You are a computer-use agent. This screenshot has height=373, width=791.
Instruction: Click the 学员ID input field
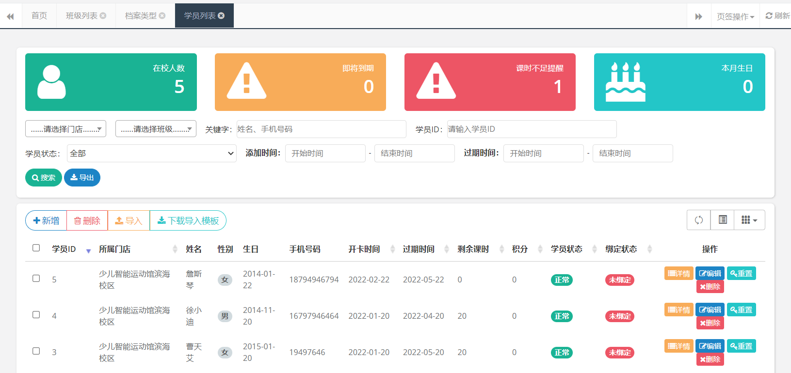pyautogui.click(x=532, y=129)
